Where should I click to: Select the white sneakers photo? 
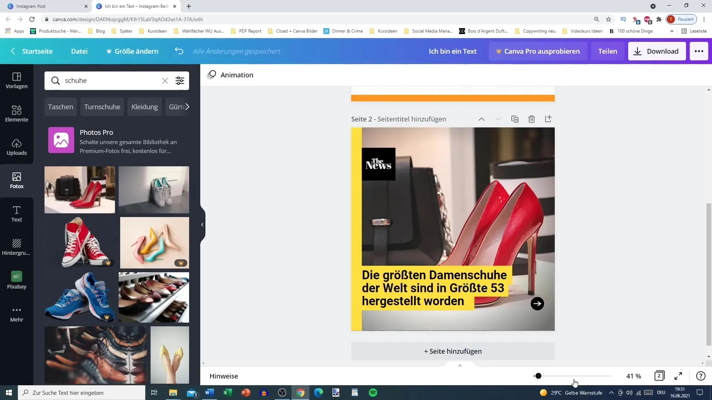point(154,190)
